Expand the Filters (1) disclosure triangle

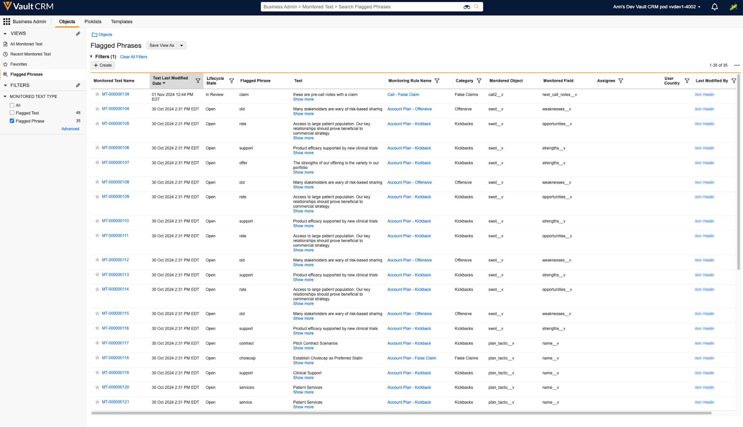coord(91,57)
